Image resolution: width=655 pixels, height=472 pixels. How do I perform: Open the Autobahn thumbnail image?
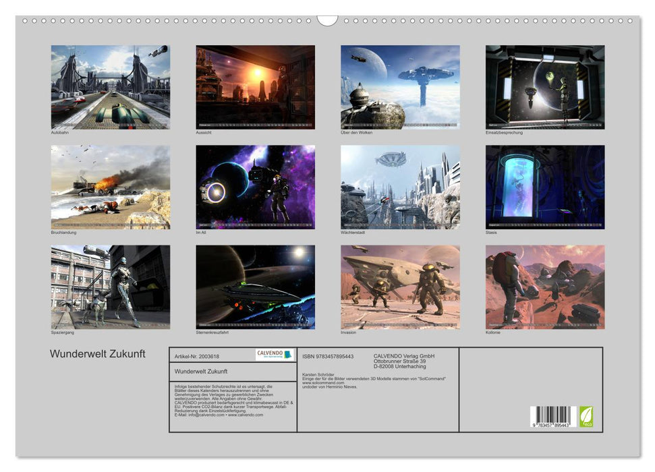111,87
